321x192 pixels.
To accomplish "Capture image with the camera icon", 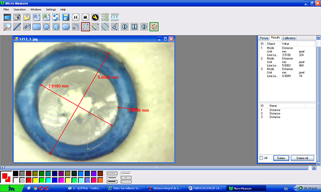I will pyautogui.click(x=17, y=17).
